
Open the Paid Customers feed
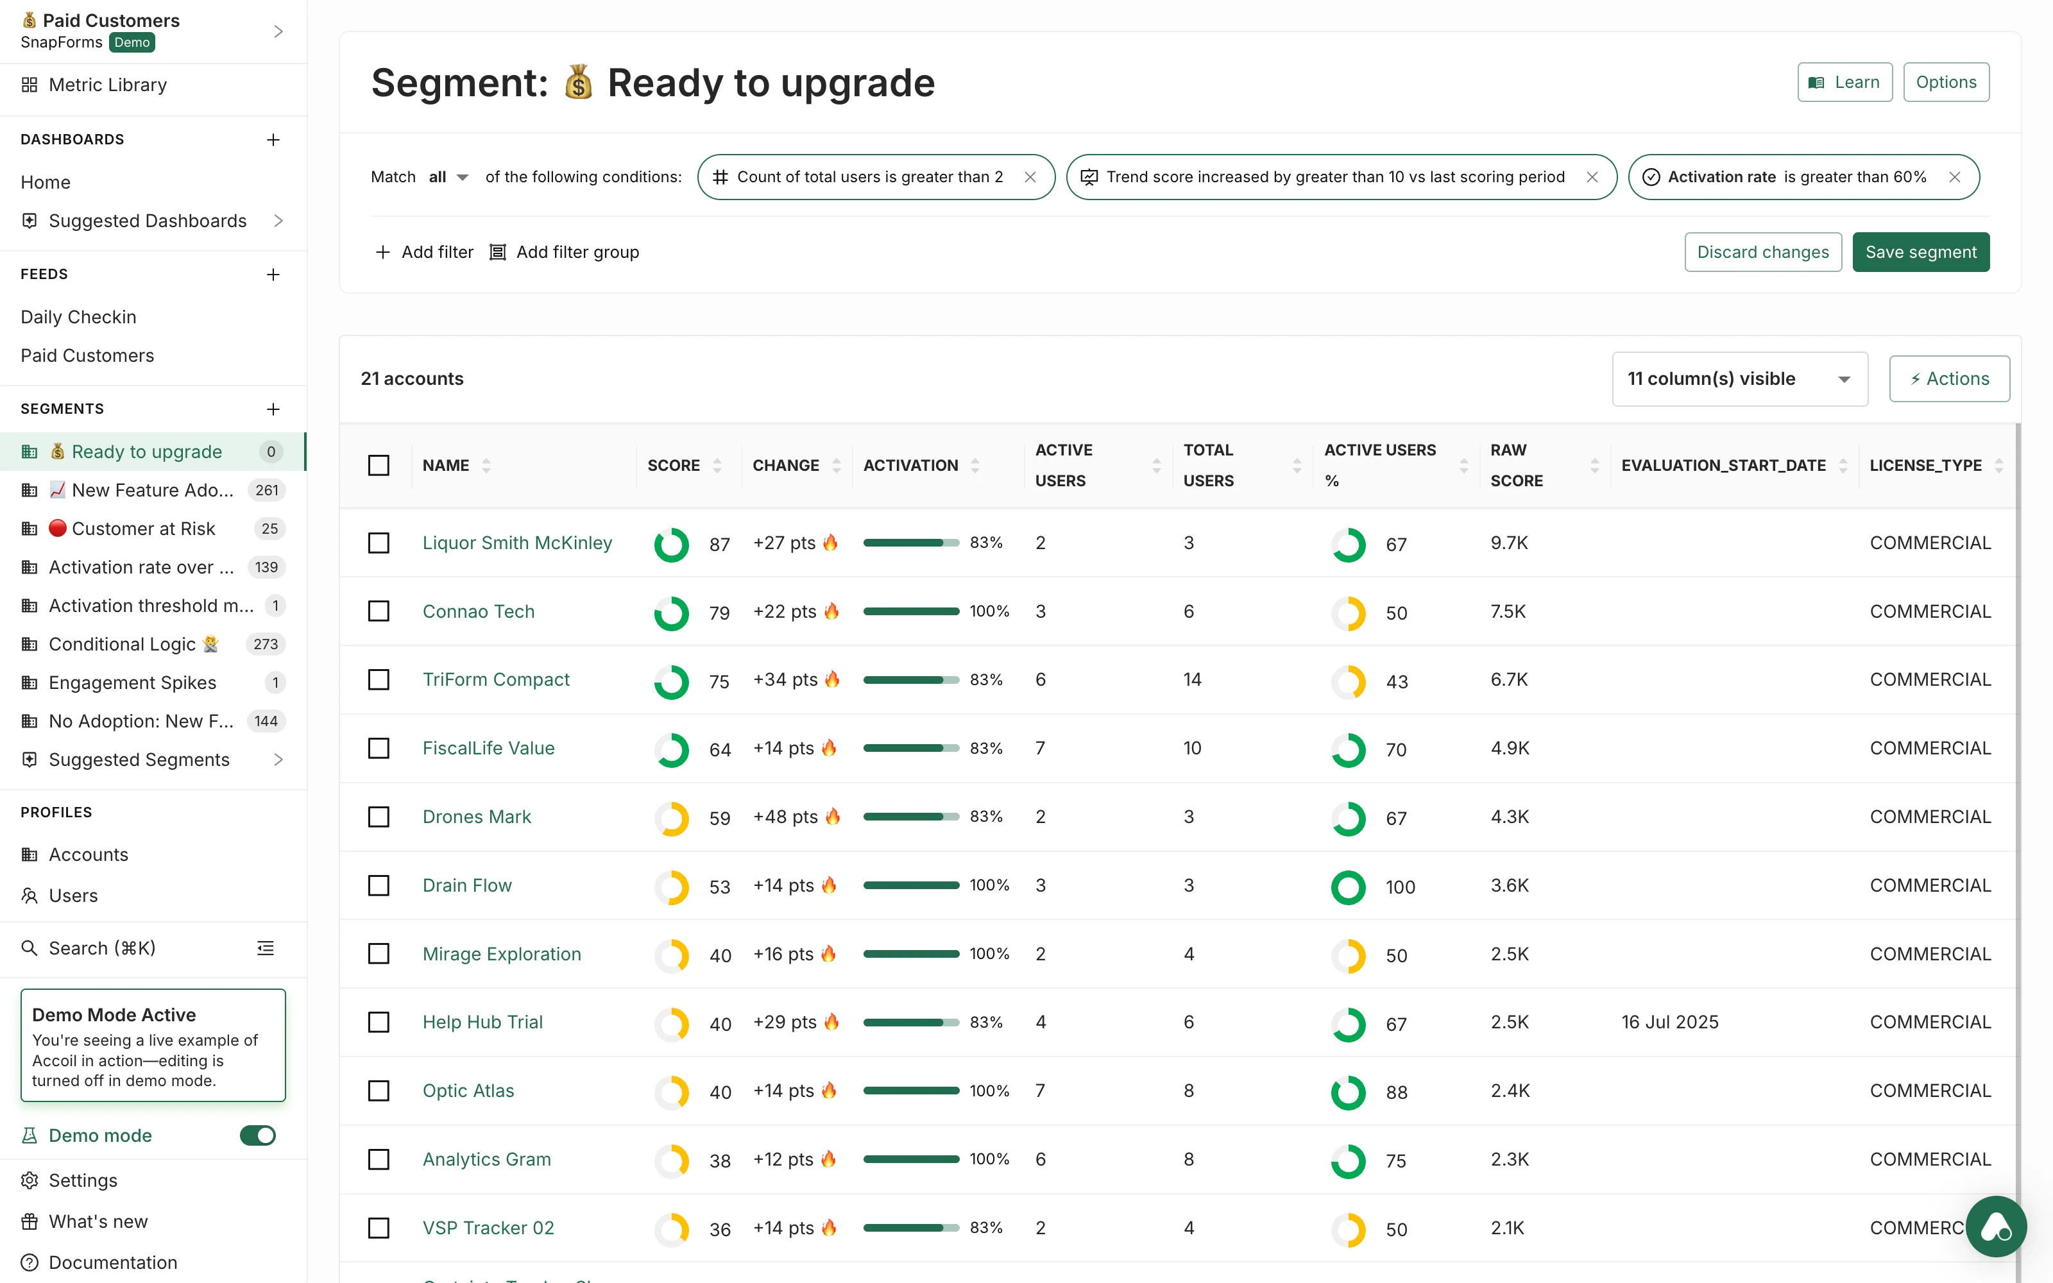pyautogui.click(x=87, y=355)
